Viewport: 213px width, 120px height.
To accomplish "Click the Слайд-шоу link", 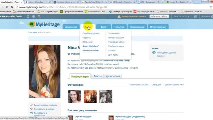I will point(156,85).
